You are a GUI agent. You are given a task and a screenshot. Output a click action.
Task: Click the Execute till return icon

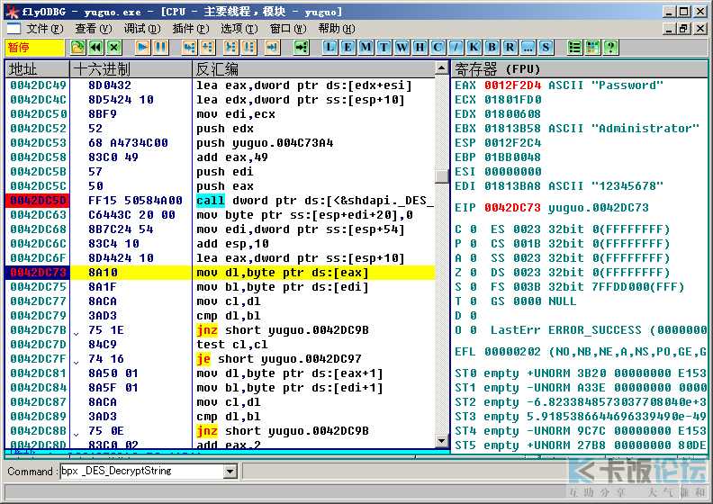pos(273,48)
